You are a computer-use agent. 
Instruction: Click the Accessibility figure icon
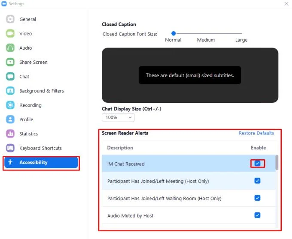click(10, 162)
